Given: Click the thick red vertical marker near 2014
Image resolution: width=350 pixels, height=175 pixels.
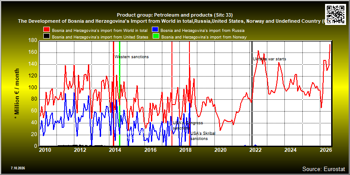Looking at the screenshot, I should pyautogui.click(x=113, y=94).
